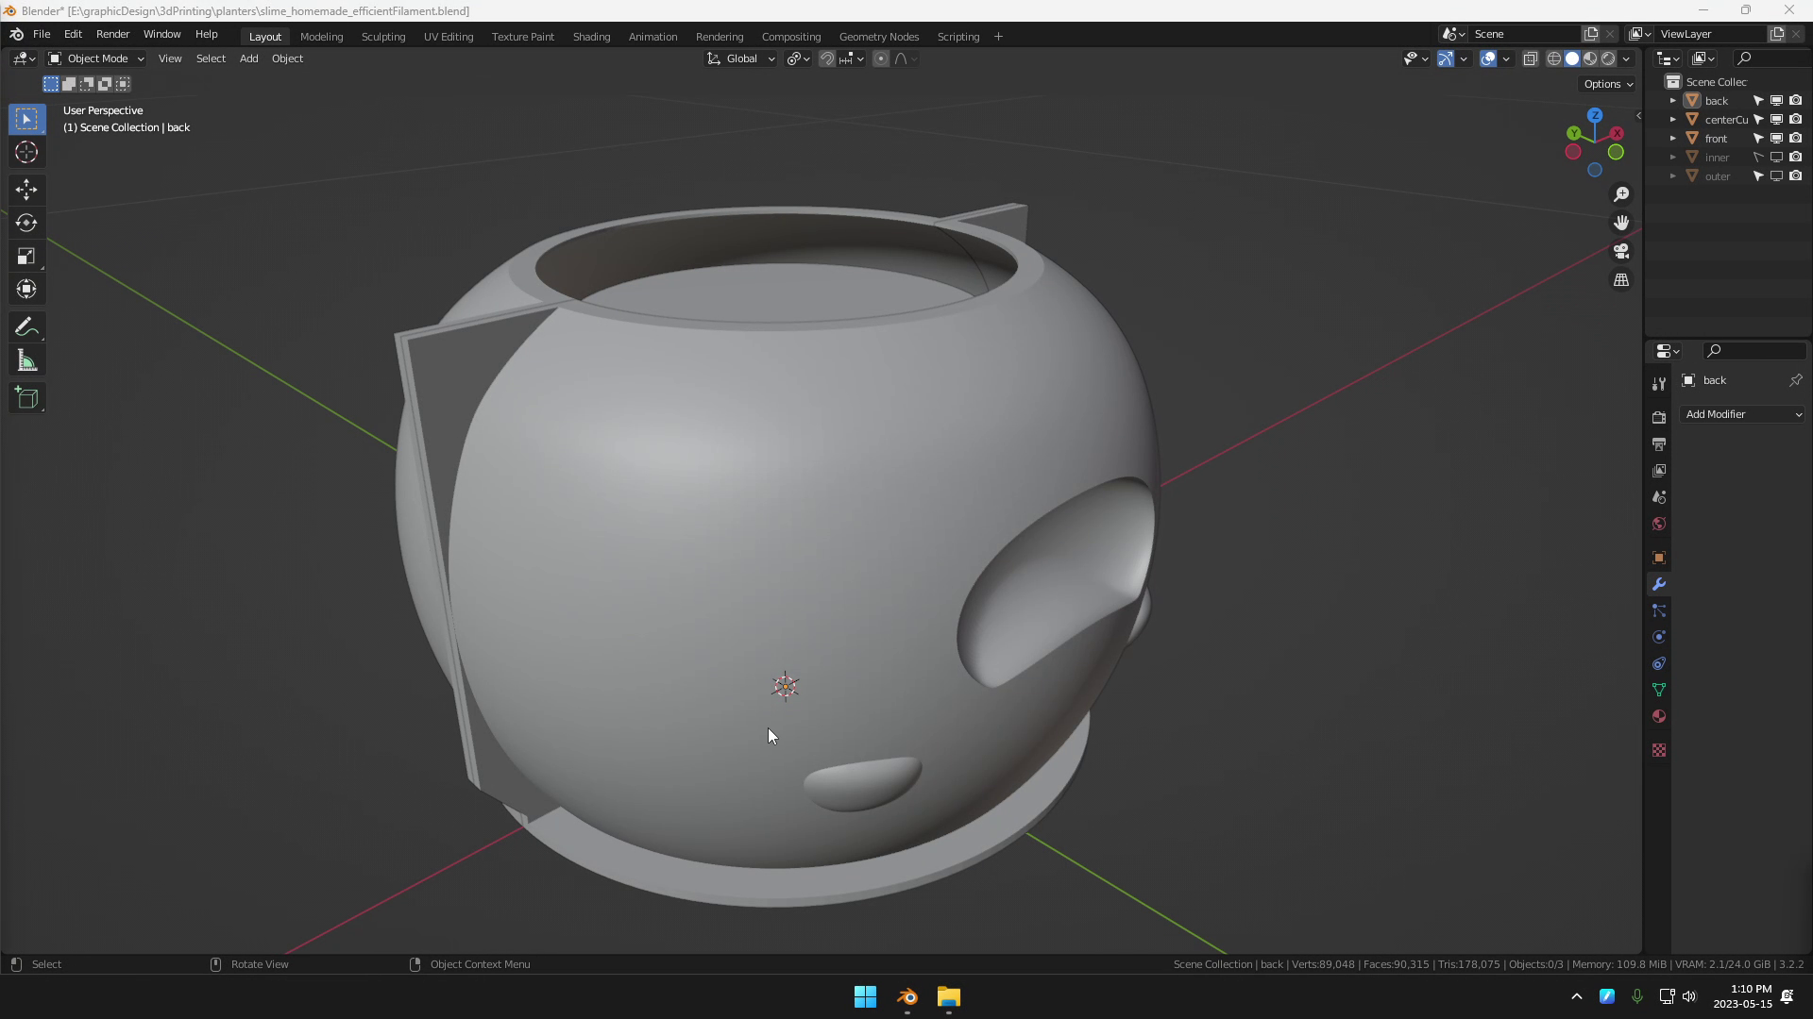Open the Object properties tab
This screenshot has height=1019, width=1813.
coord(1659,558)
